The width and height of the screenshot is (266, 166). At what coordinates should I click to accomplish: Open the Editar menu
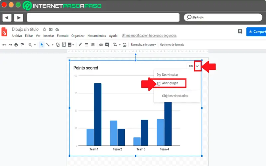(29, 36)
